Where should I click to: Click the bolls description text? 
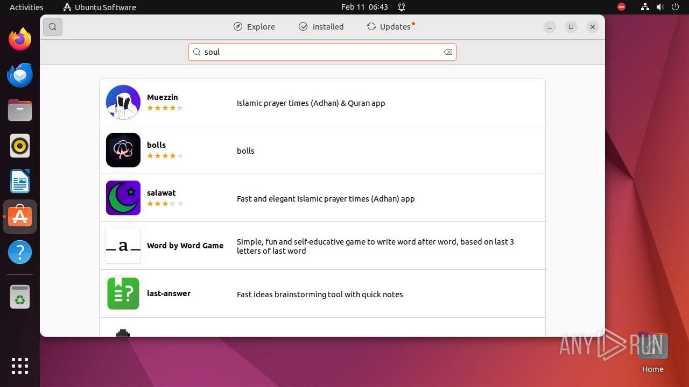(x=245, y=151)
